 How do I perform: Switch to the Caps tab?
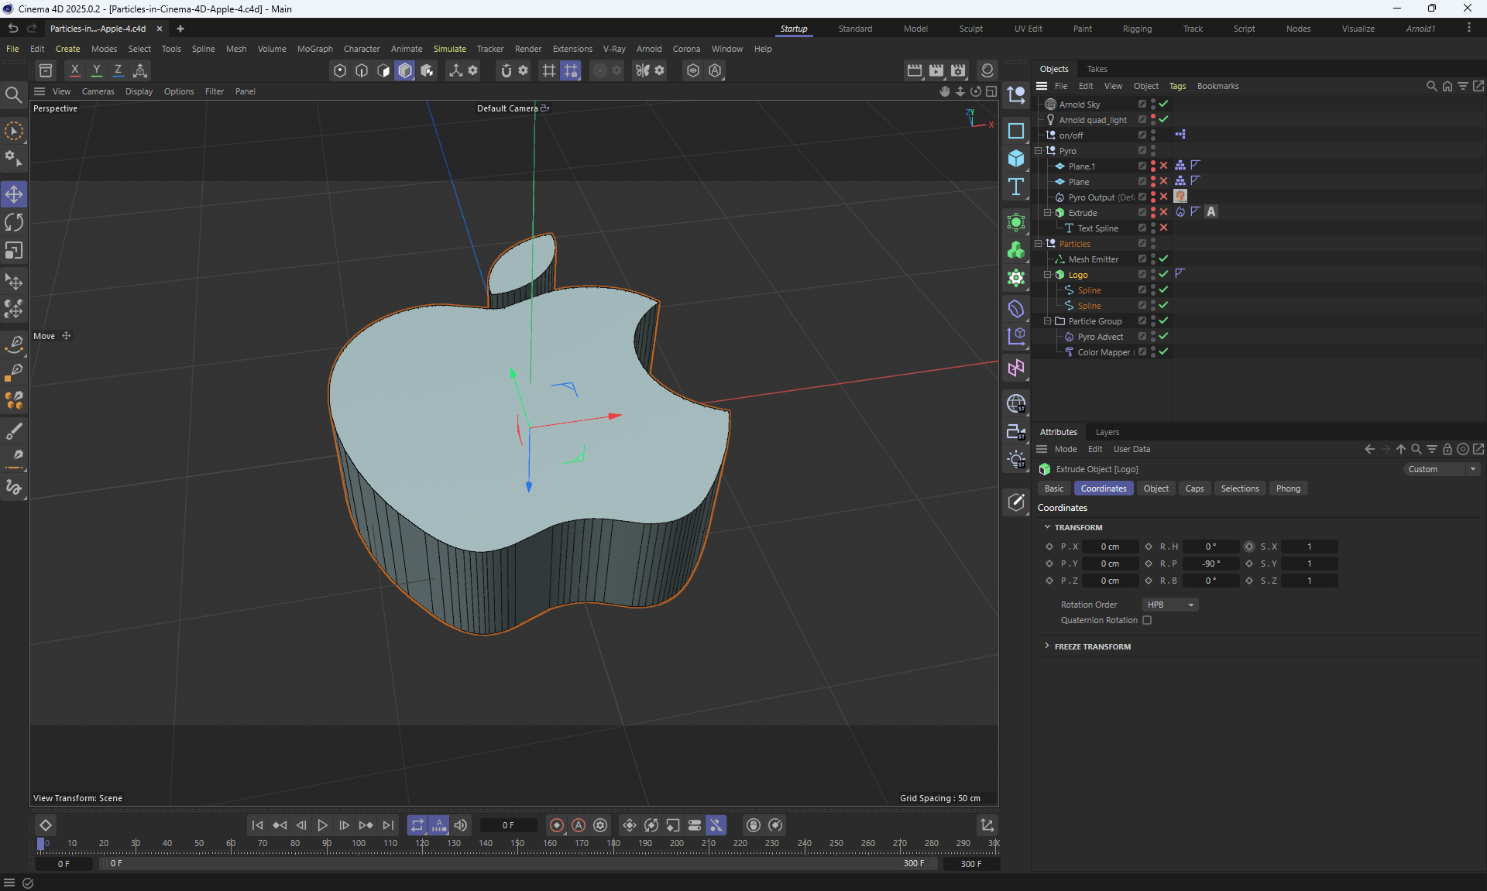(x=1194, y=488)
